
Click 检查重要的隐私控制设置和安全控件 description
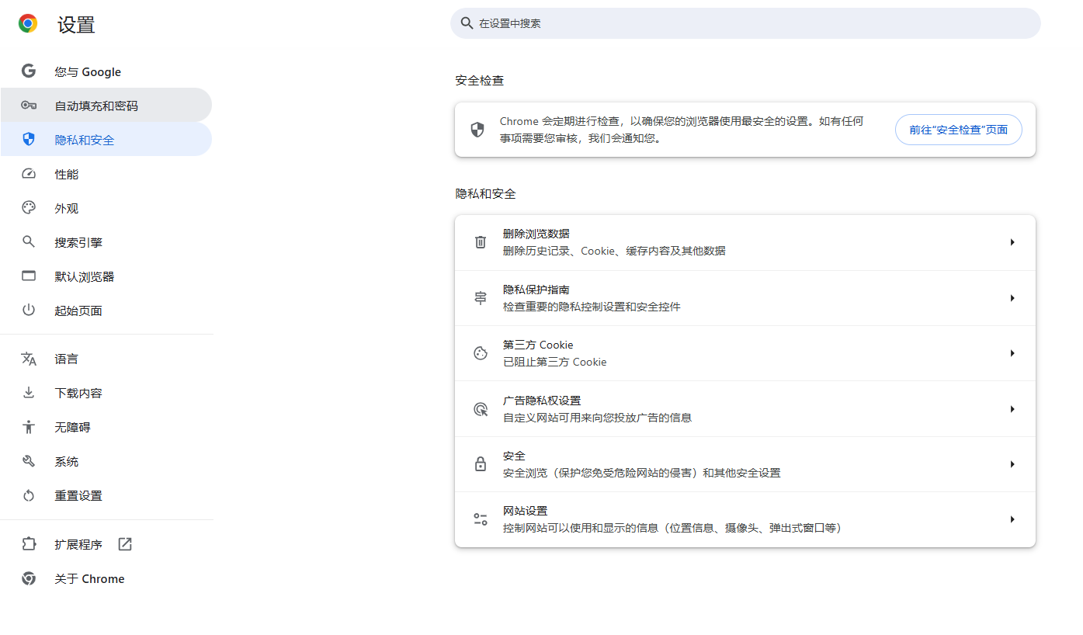tap(592, 307)
